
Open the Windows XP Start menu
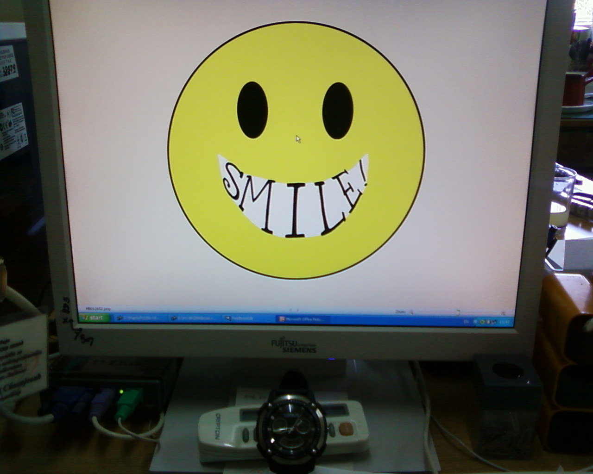[x=94, y=318]
